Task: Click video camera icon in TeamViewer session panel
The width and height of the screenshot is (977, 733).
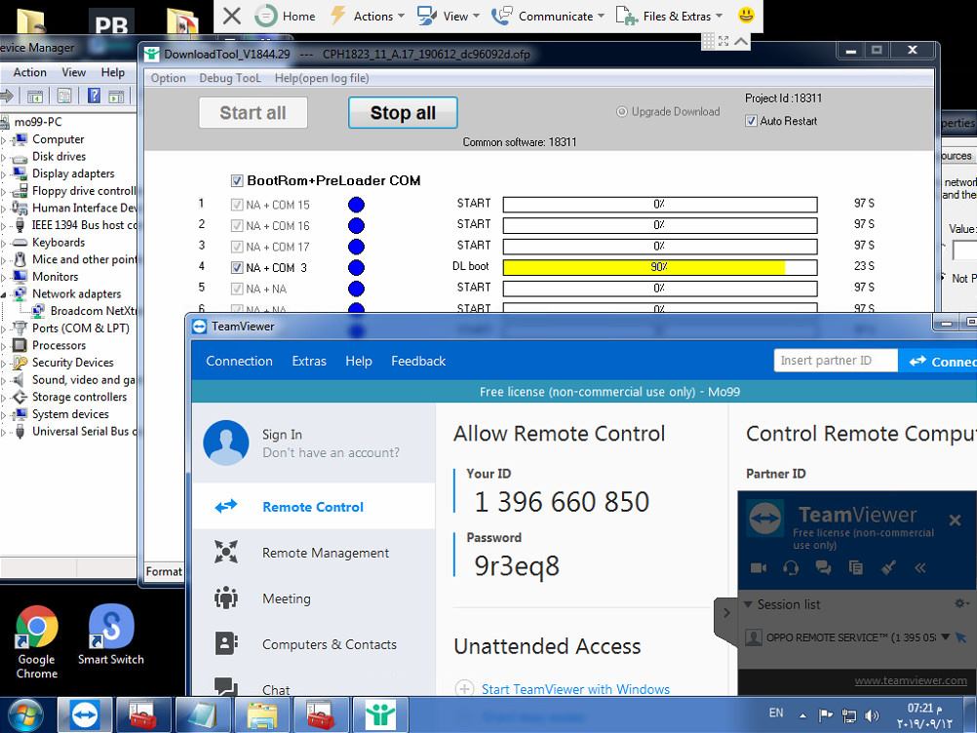Action: [x=759, y=567]
